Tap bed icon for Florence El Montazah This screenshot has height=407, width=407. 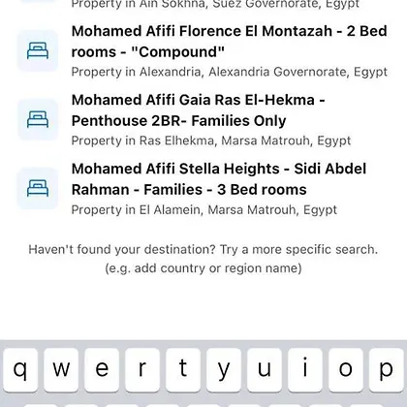pos(38,50)
